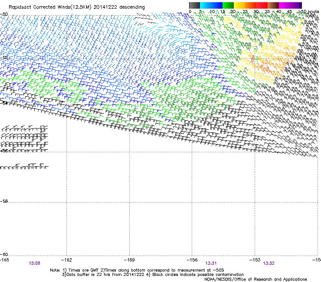Viewport: 321px width, 282px height.
Task: Click the orange 25-30 knots legend swatch
Action: tap(251, 5)
